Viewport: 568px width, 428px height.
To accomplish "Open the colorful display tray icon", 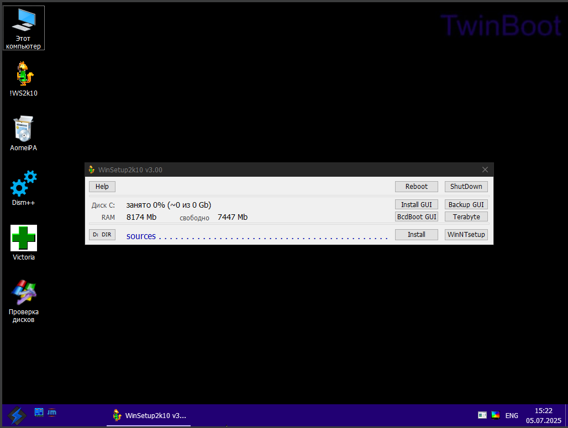I will point(496,415).
